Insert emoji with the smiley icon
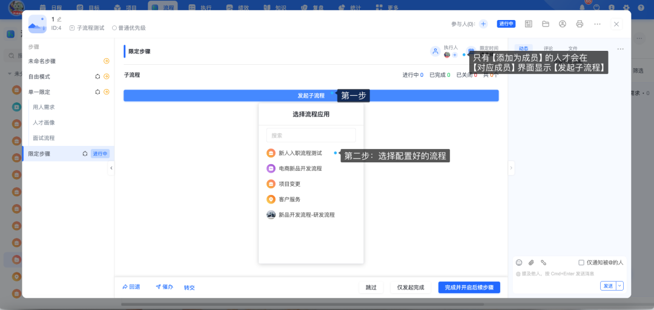654x310 pixels. click(519, 262)
